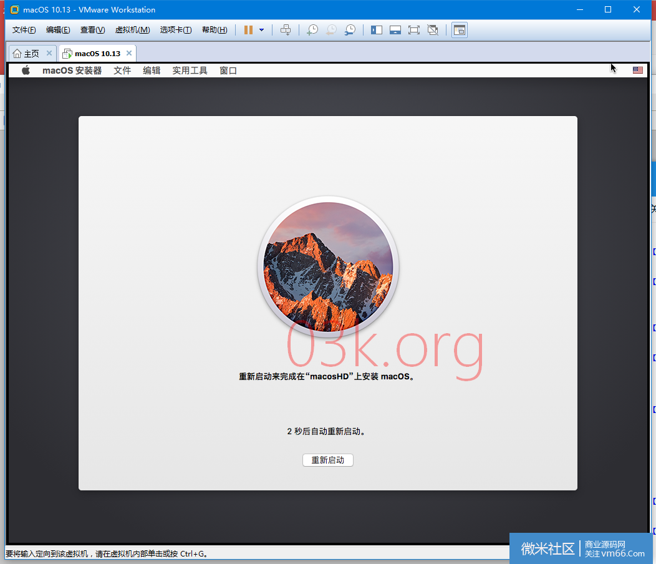The width and height of the screenshot is (656, 564).
Task: Enter full screen mode
Action: click(414, 30)
